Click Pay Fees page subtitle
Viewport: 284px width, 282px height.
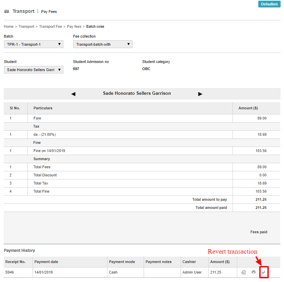[x=49, y=12]
